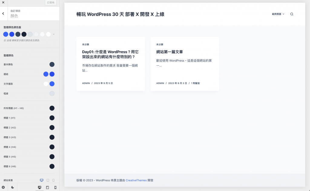Click date 2023 年 9 月 3 日
The width and height of the screenshot is (310, 191).
(x=177, y=83)
